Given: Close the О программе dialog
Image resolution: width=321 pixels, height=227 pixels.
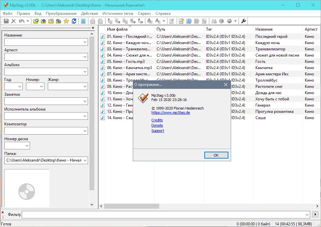Looking at the screenshot, I should coord(226,85).
